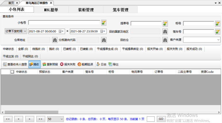Click binoculars icon beside 仓库地址 field

click(x=55, y=40)
